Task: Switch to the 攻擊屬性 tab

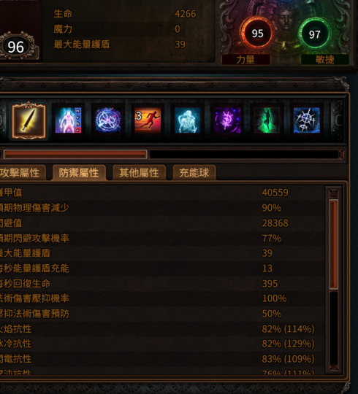Action: (x=22, y=173)
